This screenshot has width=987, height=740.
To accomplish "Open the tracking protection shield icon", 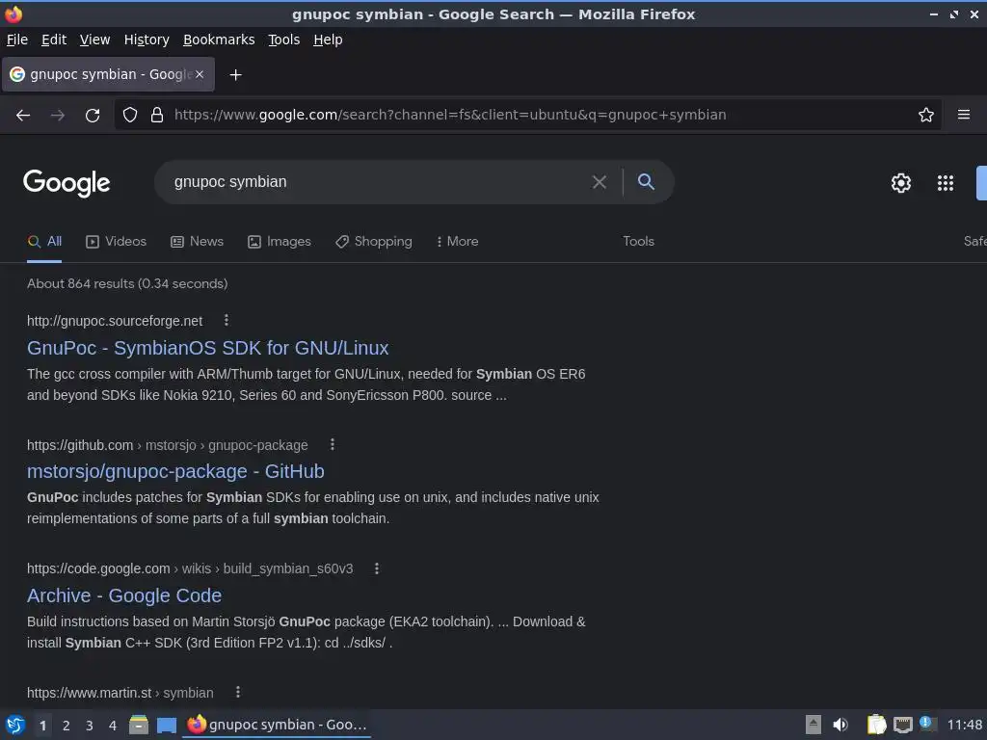I will point(130,115).
